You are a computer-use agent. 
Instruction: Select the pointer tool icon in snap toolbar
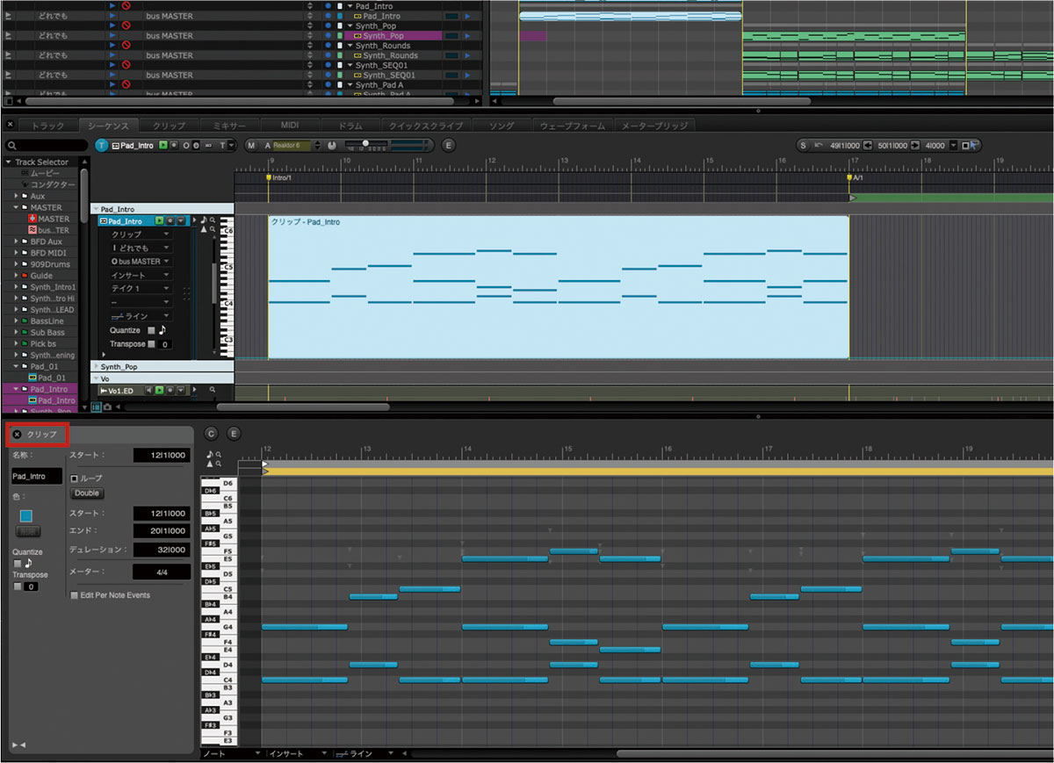tap(975, 146)
